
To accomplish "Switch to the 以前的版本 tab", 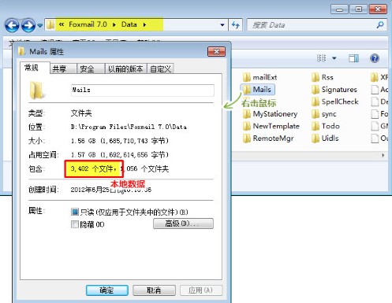I will click(125, 69).
